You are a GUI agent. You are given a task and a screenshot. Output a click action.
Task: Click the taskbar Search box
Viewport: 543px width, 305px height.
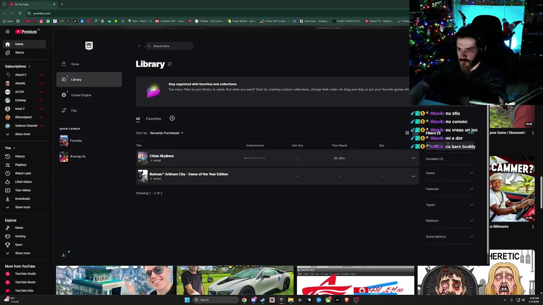pyautogui.click(x=215, y=300)
